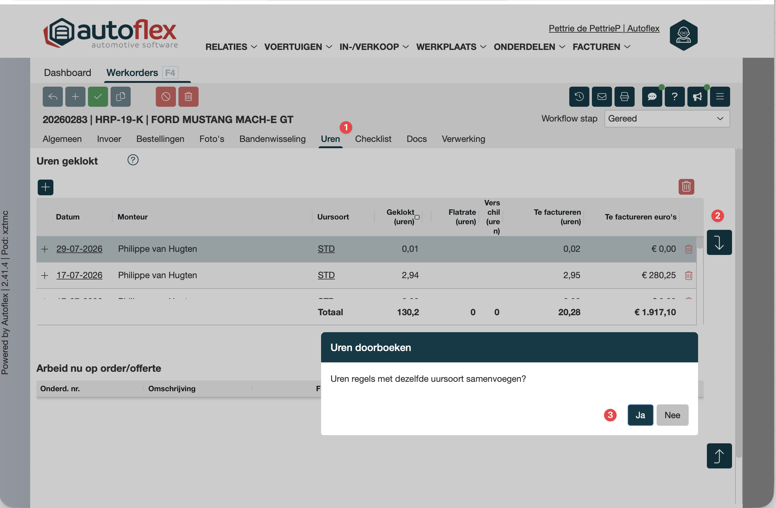This screenshot has height=508, width=776.
Task: Open the 29-07-2026 date link
Action: 79,249
